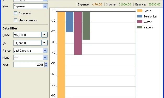
Task: Select the orange Fecsa bar in chart
Action: [x=61, y=55]
